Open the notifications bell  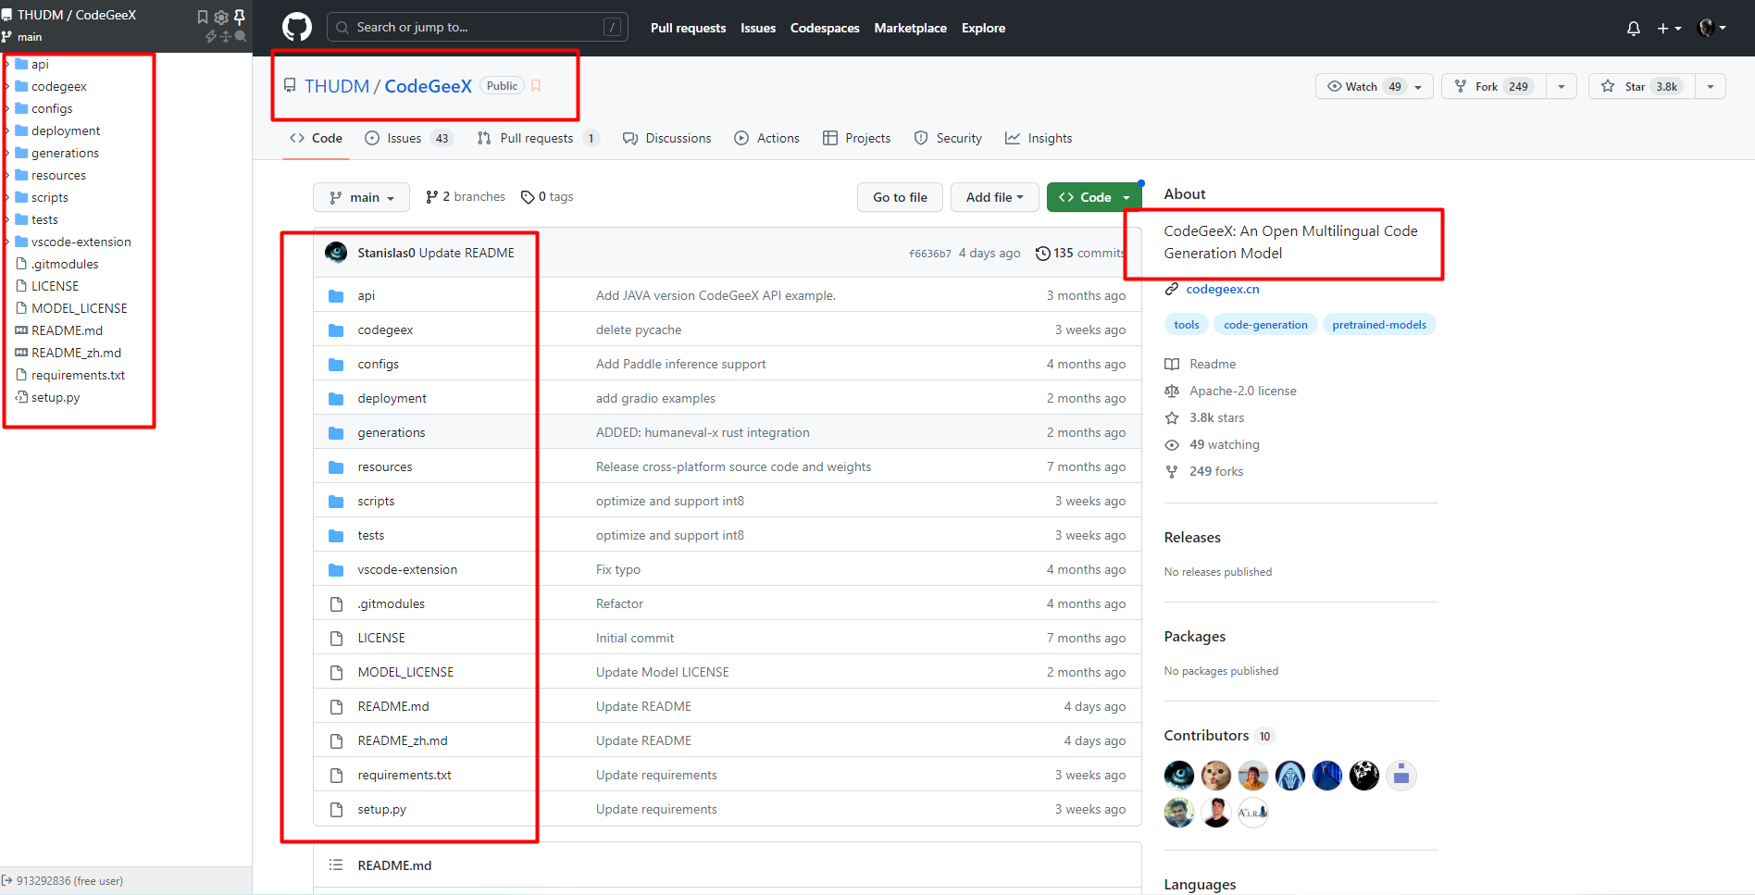[x=1634, y=29]
